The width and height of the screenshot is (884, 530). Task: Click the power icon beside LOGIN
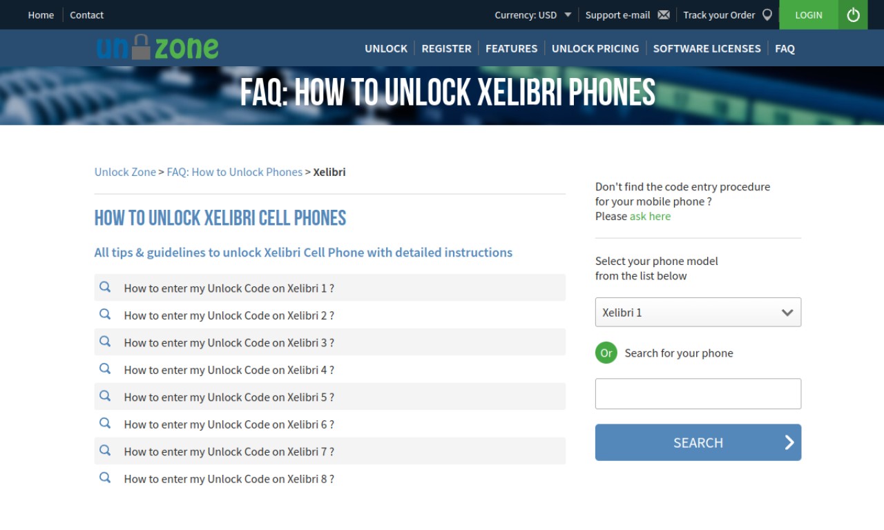853,14
